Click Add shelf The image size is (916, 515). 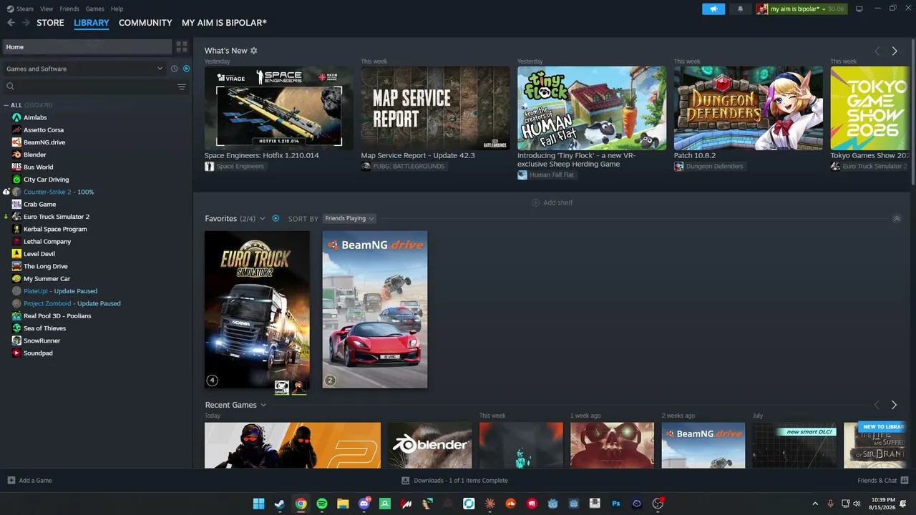pos(552,202)
